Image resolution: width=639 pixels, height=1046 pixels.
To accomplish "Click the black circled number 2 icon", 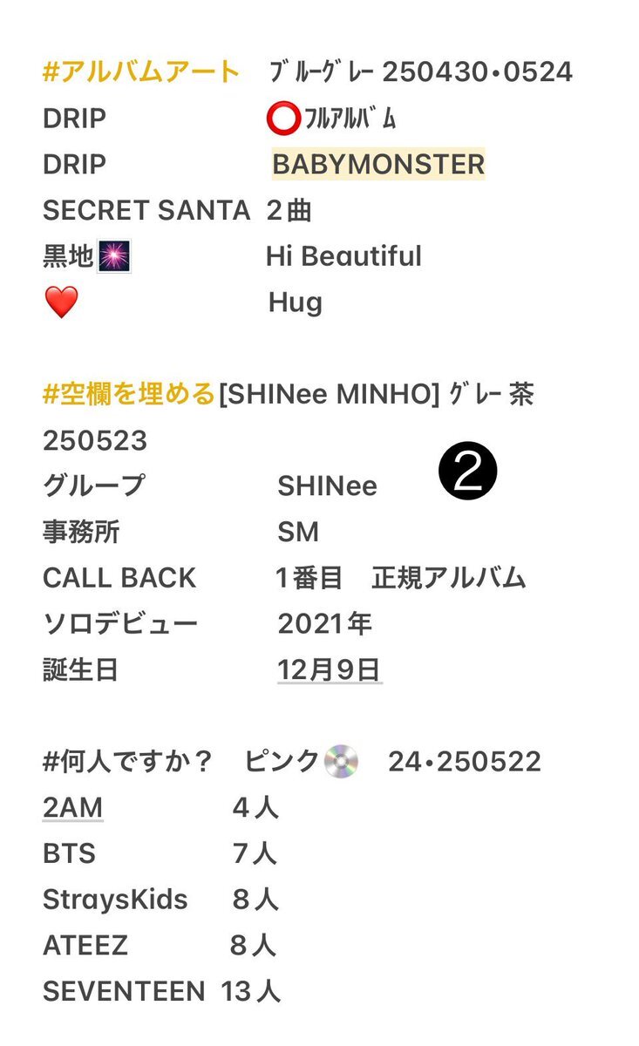I will point(468,475).
